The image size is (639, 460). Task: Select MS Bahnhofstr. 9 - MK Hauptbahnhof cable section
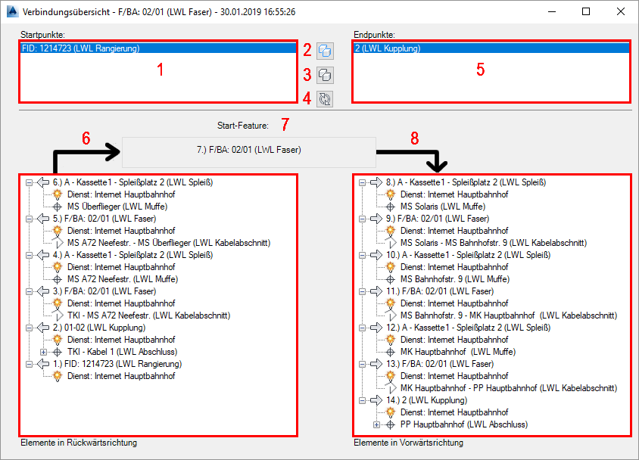tap(509, 315)
